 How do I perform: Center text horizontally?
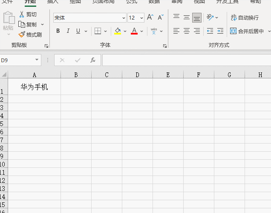[x=187, y=31]
